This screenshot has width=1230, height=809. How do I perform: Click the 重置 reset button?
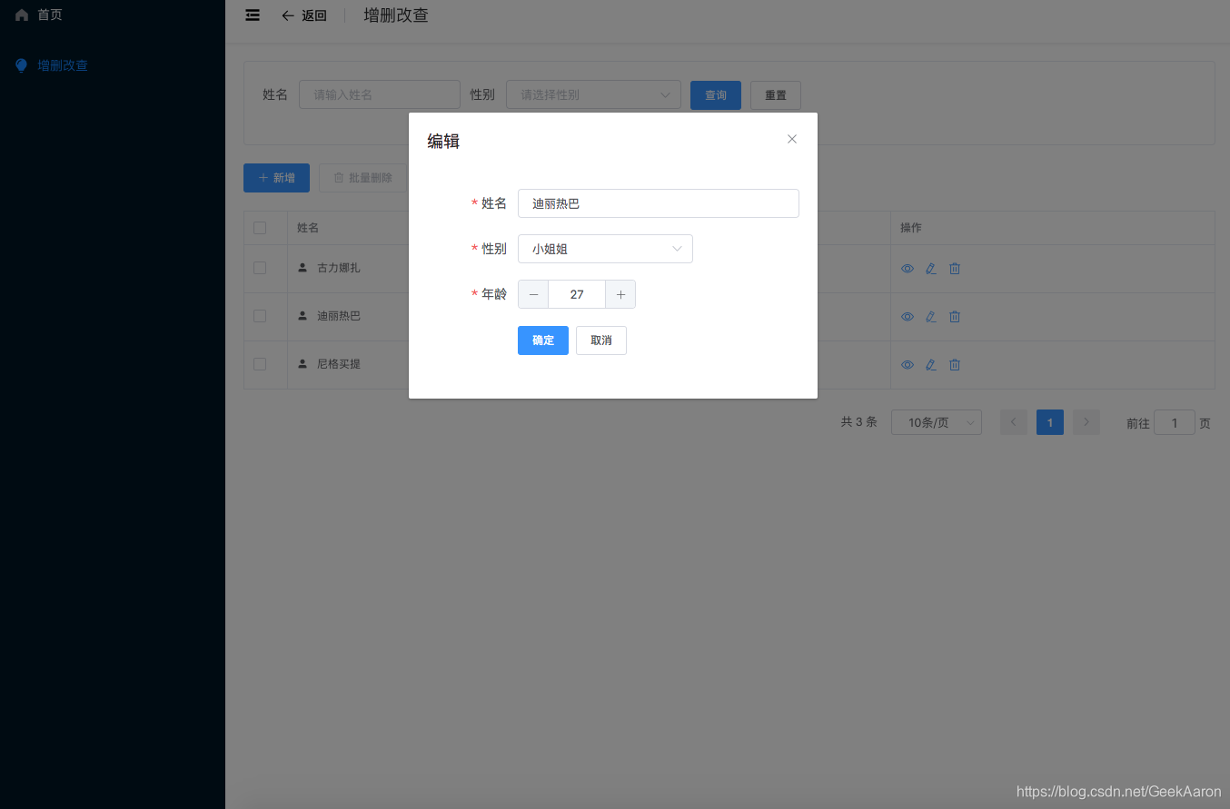pos(776,95)
